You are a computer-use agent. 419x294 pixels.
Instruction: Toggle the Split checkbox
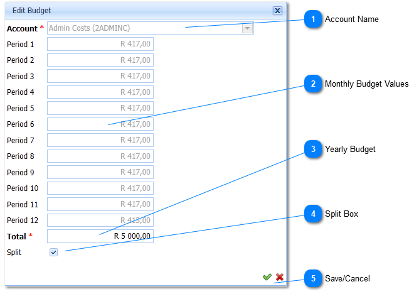click(53, 253)
